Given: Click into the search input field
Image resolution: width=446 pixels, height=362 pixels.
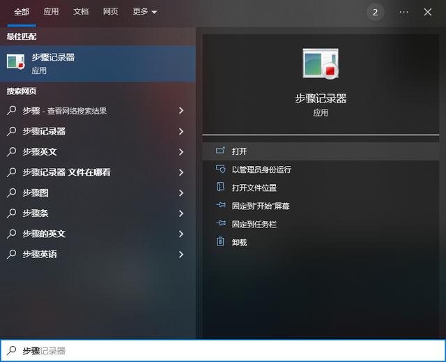Looking at the screenshot, I should click(x=223, y=351).
